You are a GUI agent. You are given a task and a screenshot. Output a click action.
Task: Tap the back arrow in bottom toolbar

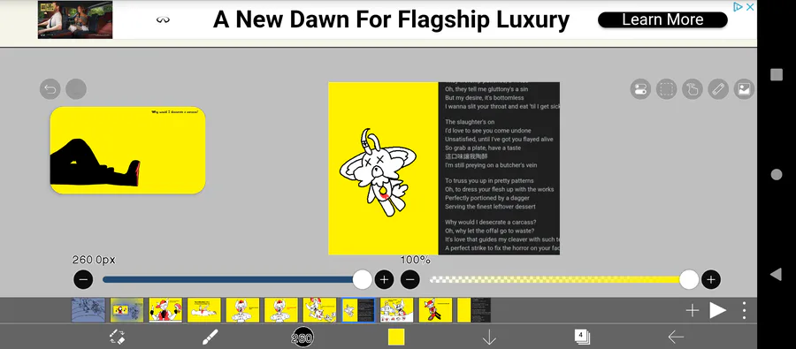pos(676,337)
